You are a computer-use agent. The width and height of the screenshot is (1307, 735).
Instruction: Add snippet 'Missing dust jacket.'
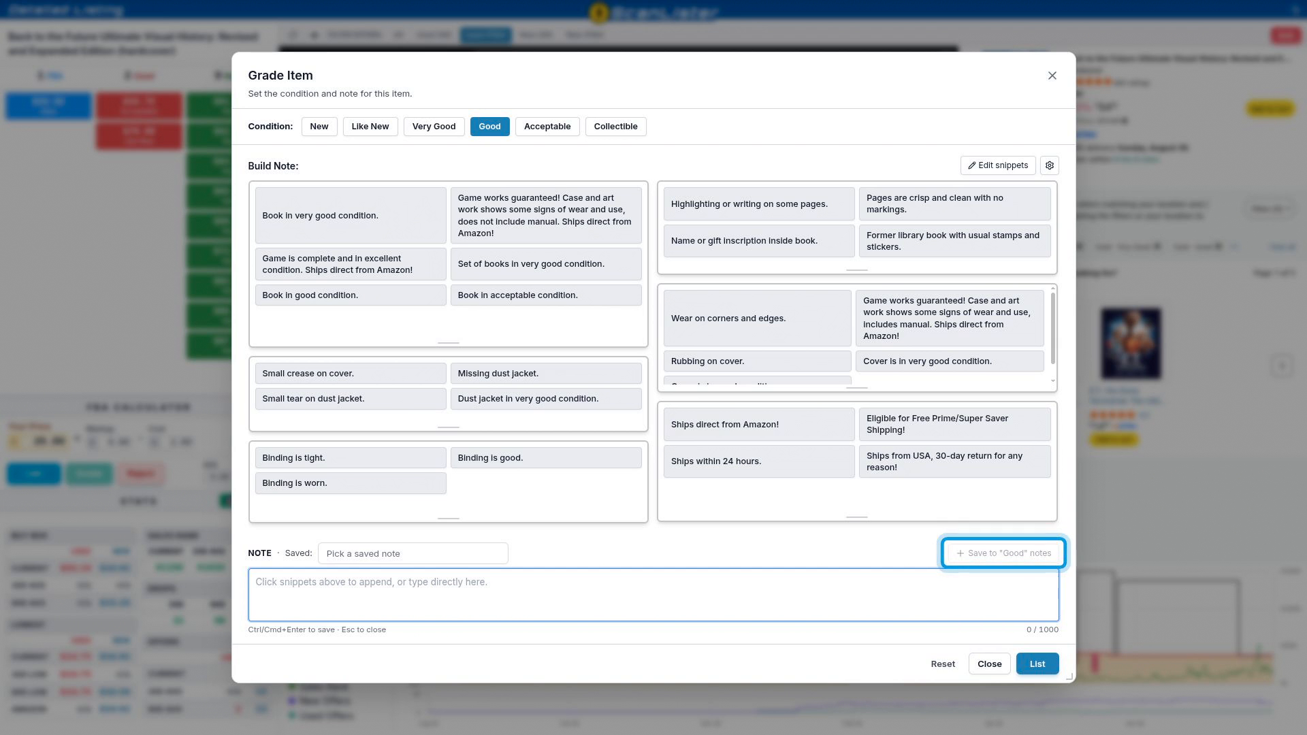point(546,374)
